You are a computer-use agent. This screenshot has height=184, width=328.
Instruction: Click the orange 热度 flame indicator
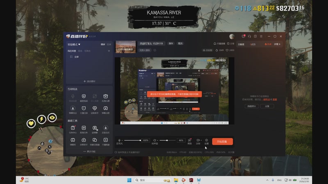268,44
